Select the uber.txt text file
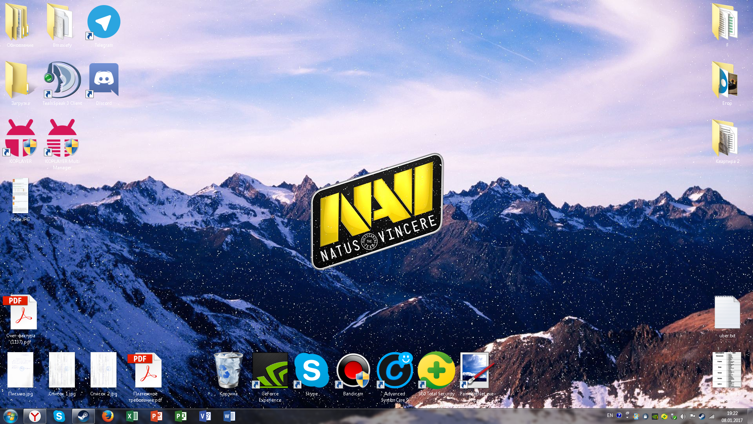This screenshot has width=753, height=424. [x=727, y=316]
